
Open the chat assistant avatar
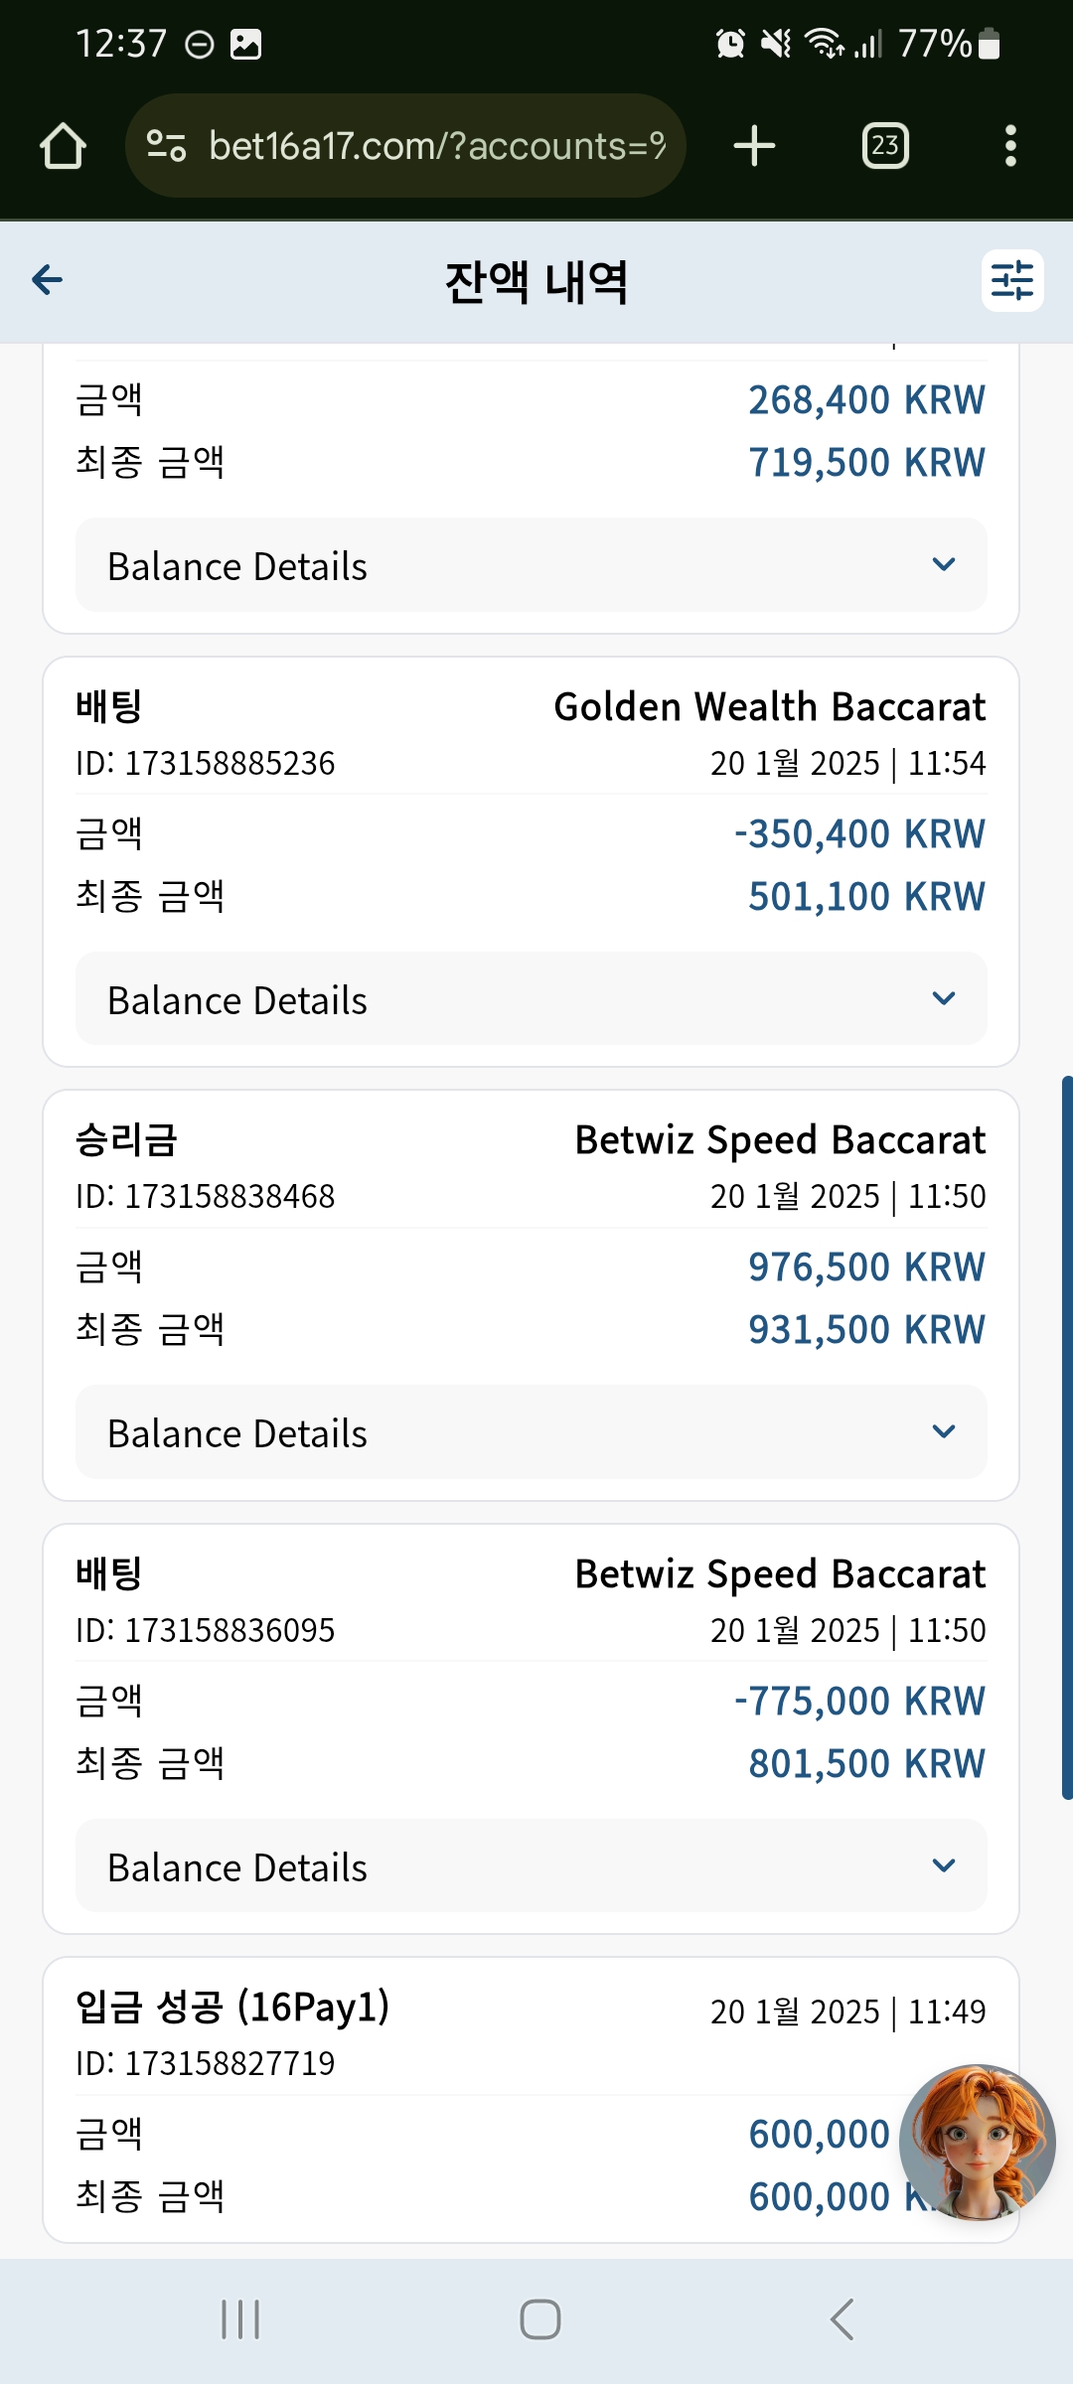click(x=978, y=2143)
